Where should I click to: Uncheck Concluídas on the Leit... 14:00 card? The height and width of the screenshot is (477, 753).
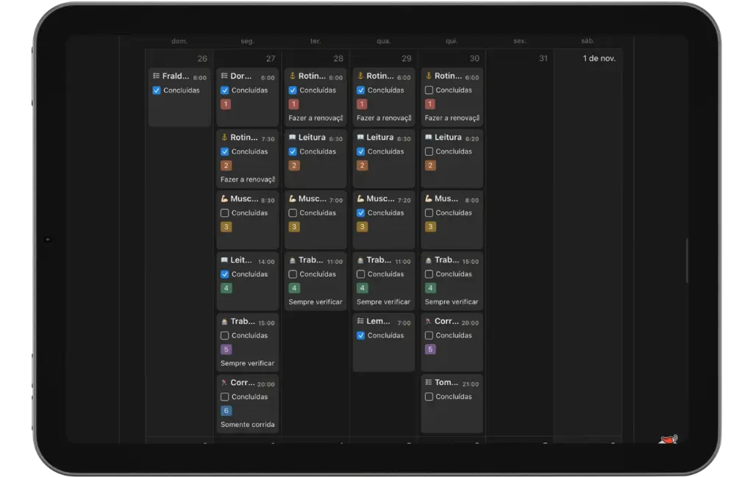pyautogui.click(x=225, y=274)
